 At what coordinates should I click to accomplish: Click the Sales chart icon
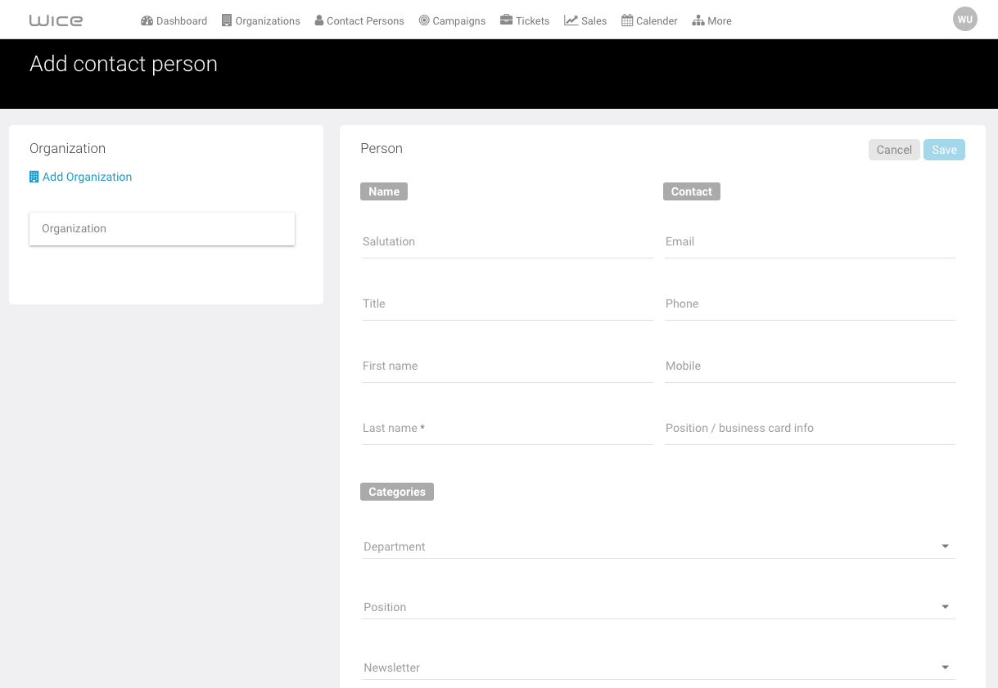click(x=571, y=20)
